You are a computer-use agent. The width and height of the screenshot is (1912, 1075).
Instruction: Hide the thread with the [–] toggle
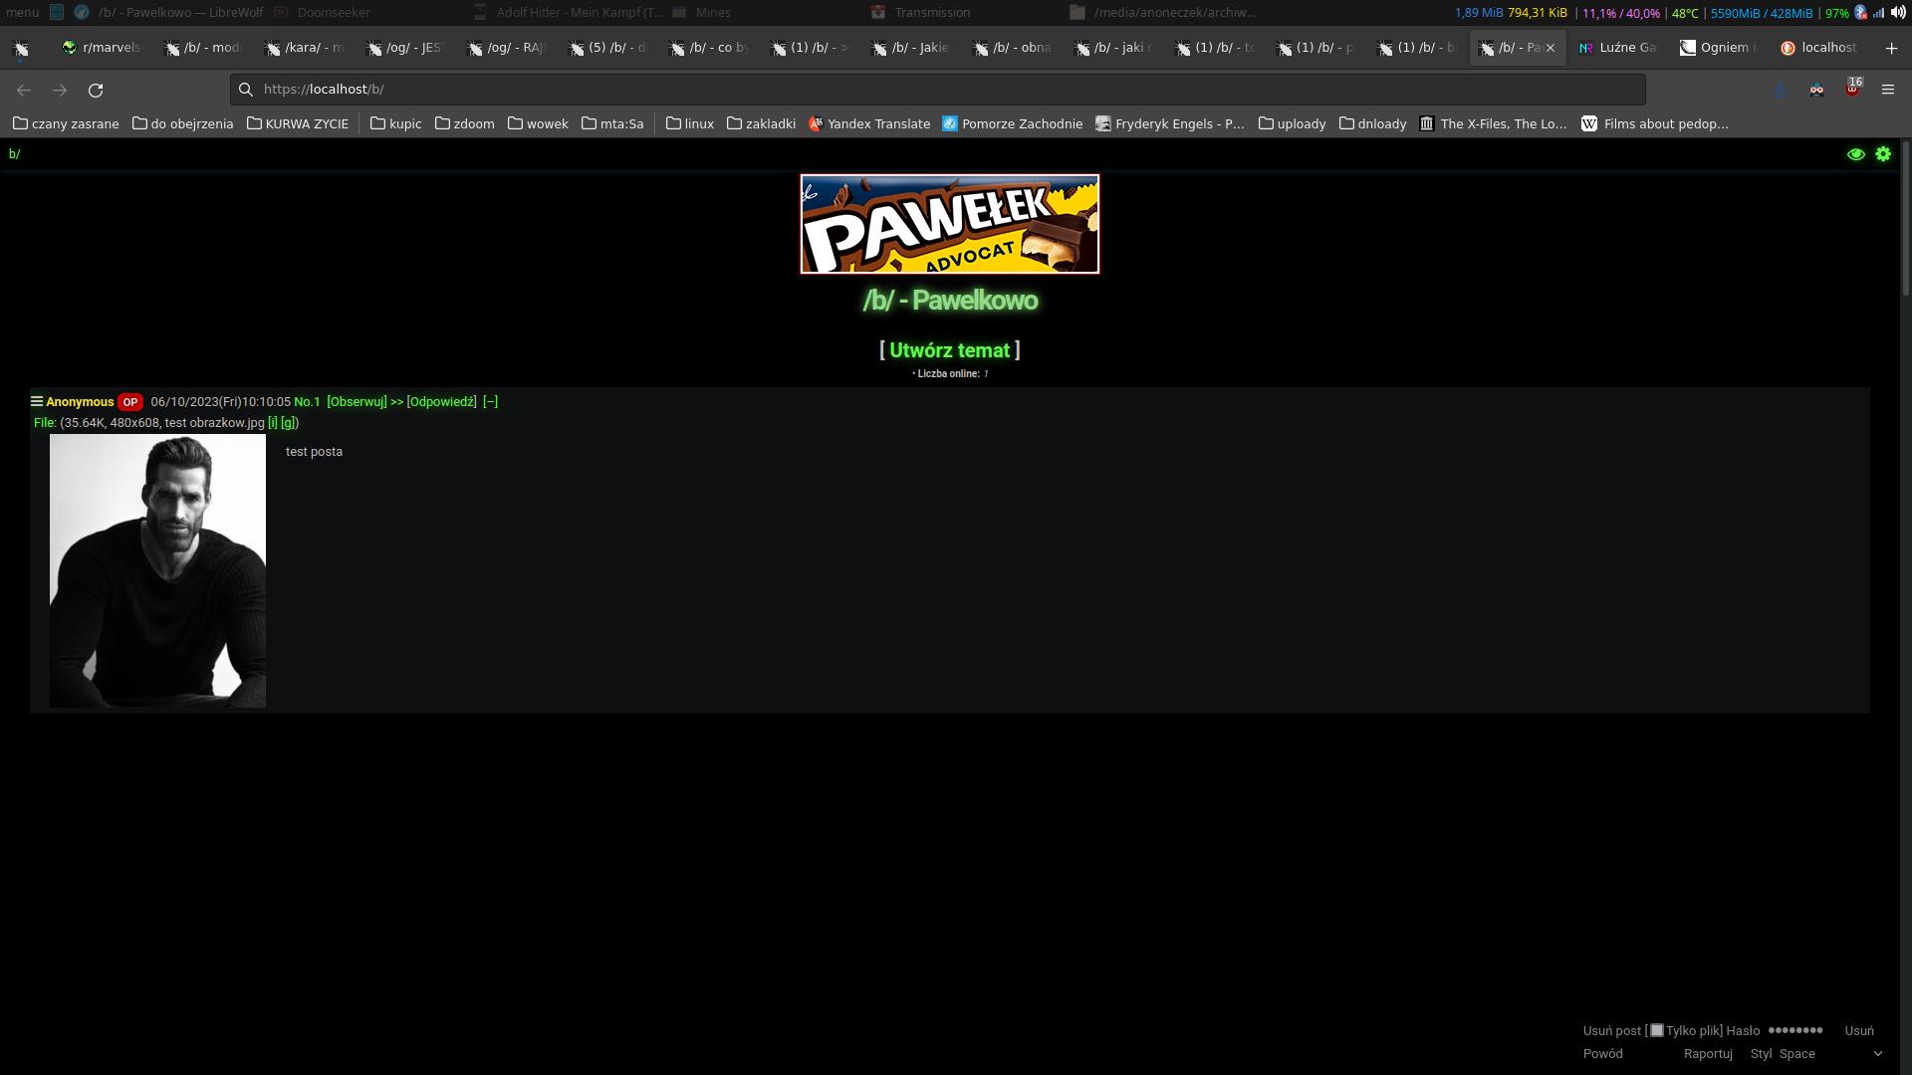490,402
